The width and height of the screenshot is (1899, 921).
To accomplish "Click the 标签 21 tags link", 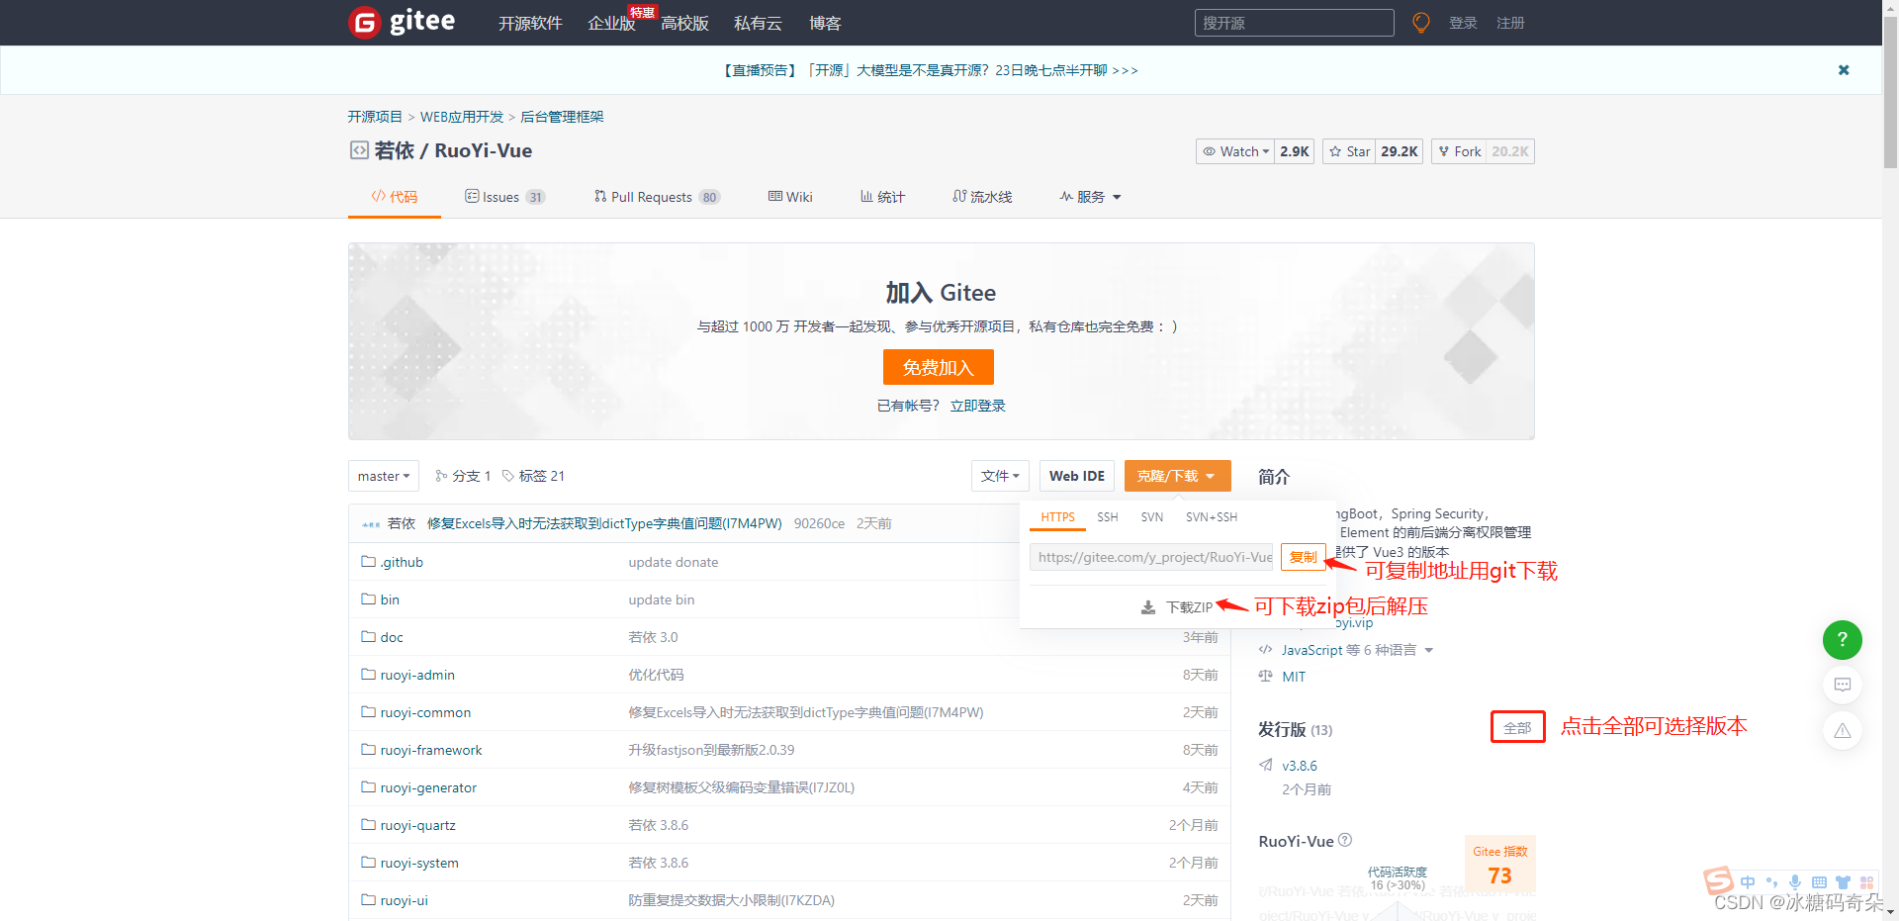I will tap(533, 476).
